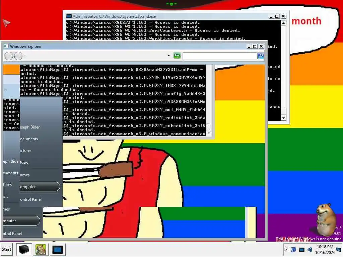Click the blue monitor taskbar icon
The height and width of the screenshot is (257, 343).
[58, 249]
